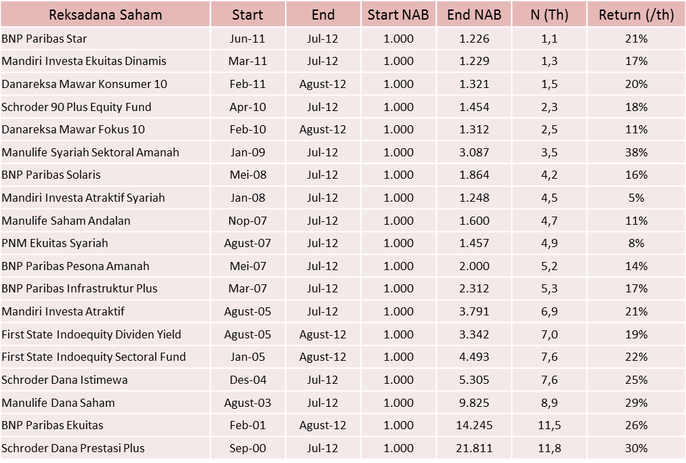The width and height of the screenshot is (686, 463).
Task: Click the Sep-00 start date cell
Action: click(247, 448)
